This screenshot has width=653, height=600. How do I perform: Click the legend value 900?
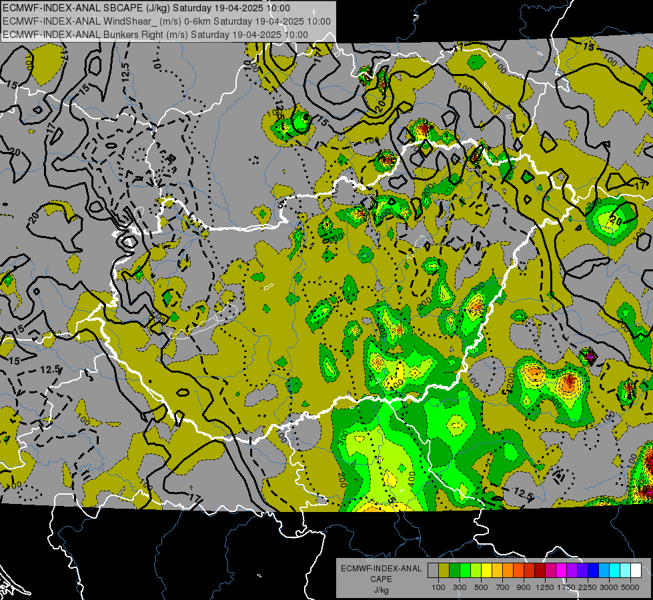point(524,587)
